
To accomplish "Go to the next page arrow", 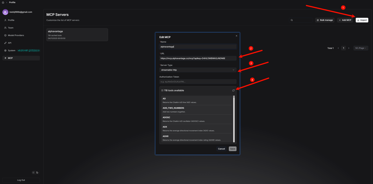I will click(x=349, y=48).
